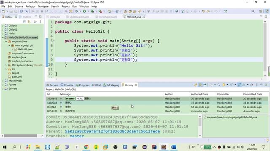Click the Package Explorer horizontal scrollbar
The image size is (270, 151).
click(21, 136)
